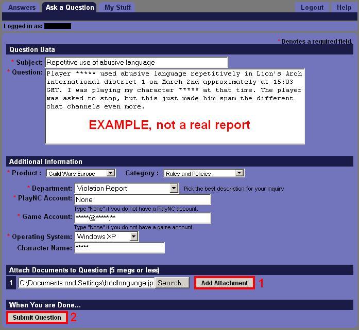Click the 'Question Data' section header
The image size is (359, 330).
[180, 49]
